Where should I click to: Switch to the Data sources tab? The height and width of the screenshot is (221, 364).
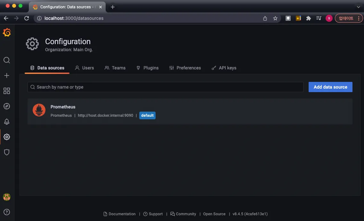pos(47,68)
